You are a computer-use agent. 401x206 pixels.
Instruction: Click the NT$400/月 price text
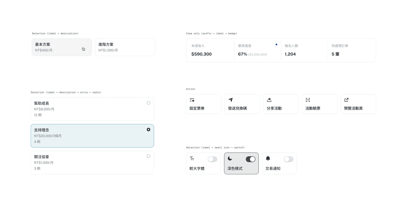[x=44, y=50]
